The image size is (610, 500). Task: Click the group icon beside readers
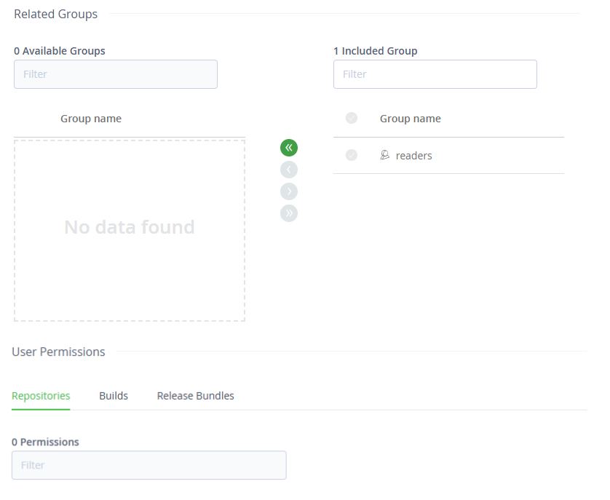coord(384,155)
